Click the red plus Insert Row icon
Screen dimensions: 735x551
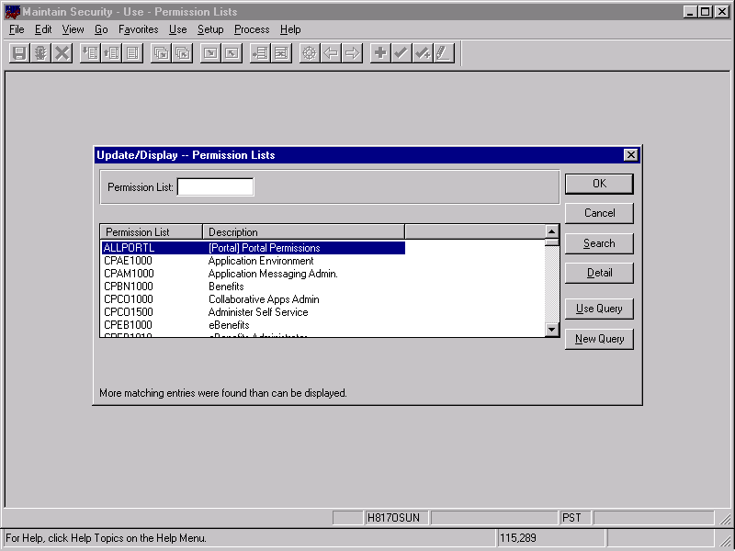(379, 52)
